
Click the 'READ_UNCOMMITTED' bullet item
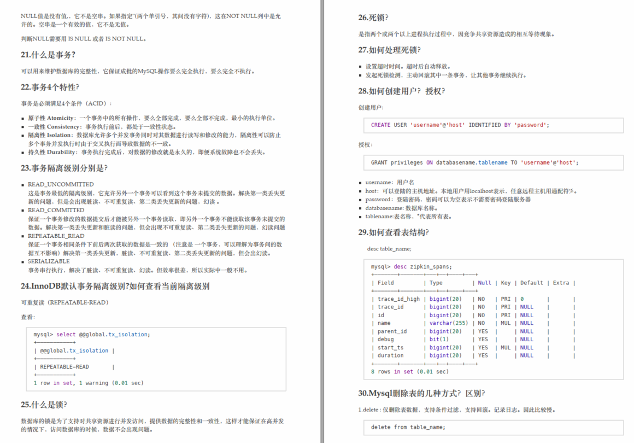click(61, 184)
